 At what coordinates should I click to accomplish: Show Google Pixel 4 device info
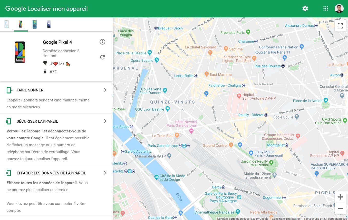click(x=102, y=42)
